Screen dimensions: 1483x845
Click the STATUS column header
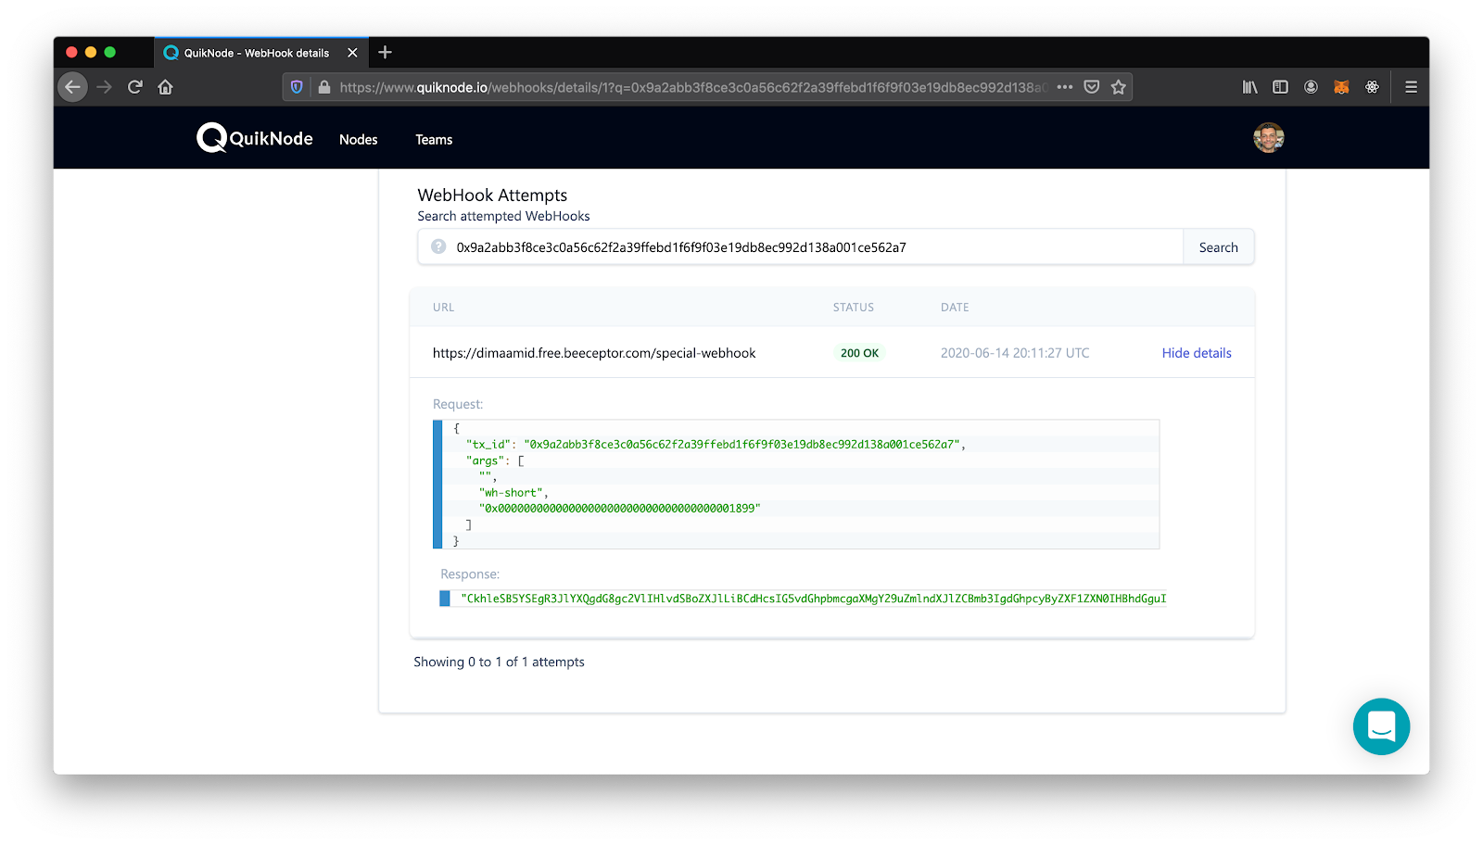[x=853, y=308]
